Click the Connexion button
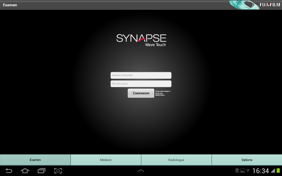The image size is (282, 176). pos(141,93)
